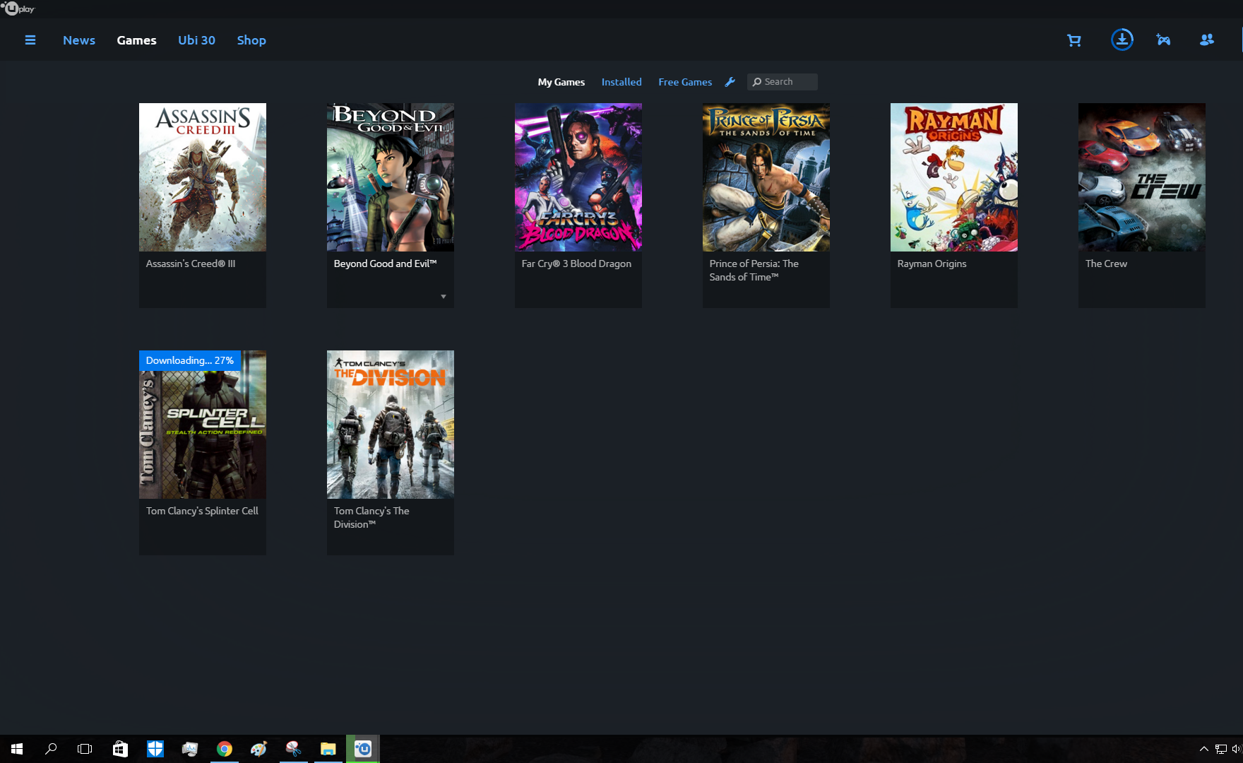Viewport: 1243px width, 763px height.
Task: Go to the Ubi 30 tab
Action: pos(196,40)
